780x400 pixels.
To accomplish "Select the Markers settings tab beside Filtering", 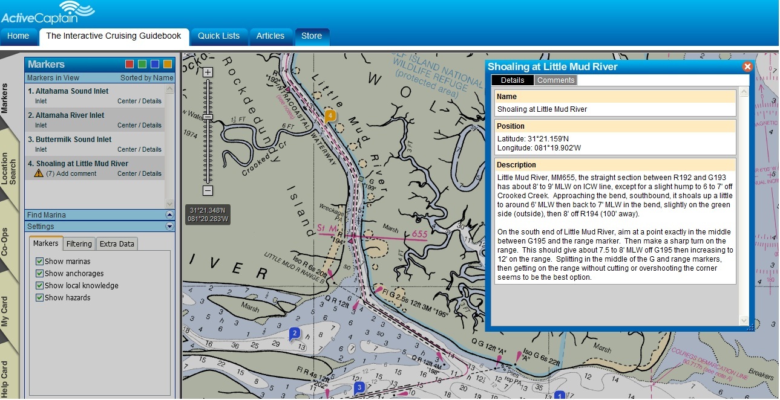I will tap(46, 243).
